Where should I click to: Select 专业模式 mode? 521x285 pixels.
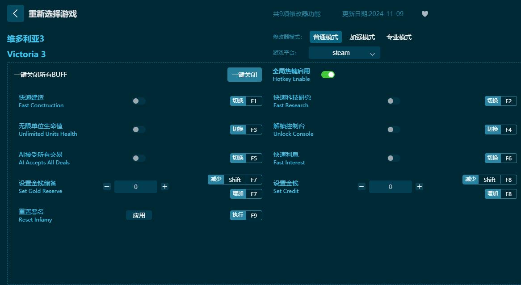(398, 37)
